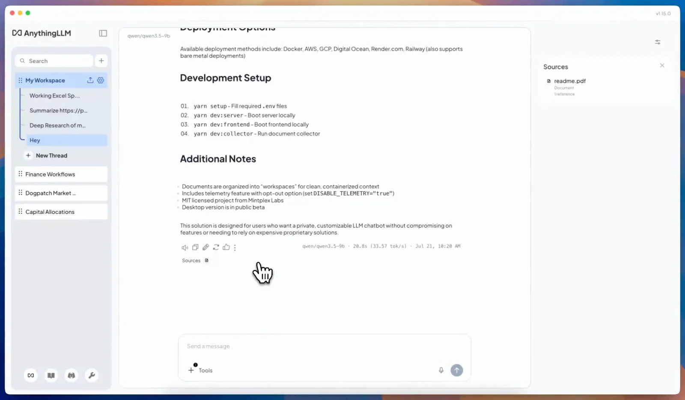Send the message with the arrow button

click(457, 370)
